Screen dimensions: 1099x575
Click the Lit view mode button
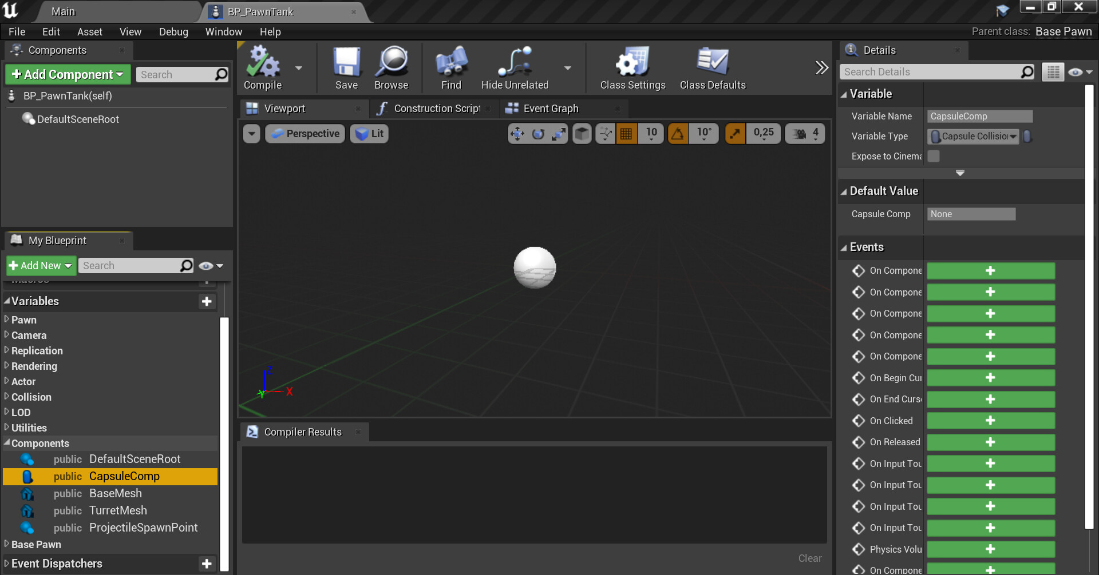click(369, 134)
